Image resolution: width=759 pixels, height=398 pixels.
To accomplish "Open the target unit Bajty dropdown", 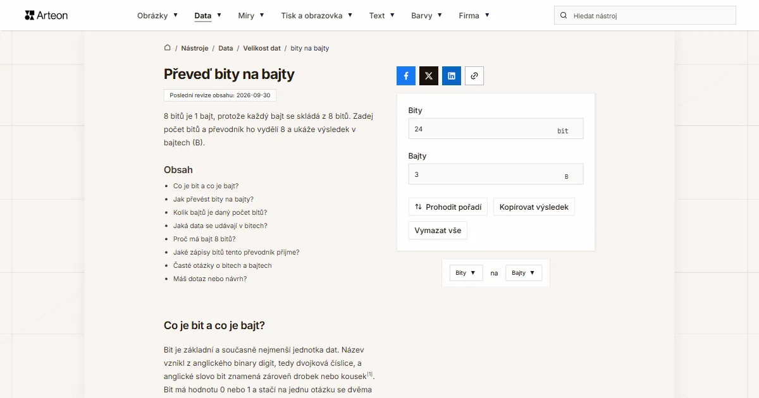I will coord(524,273).
